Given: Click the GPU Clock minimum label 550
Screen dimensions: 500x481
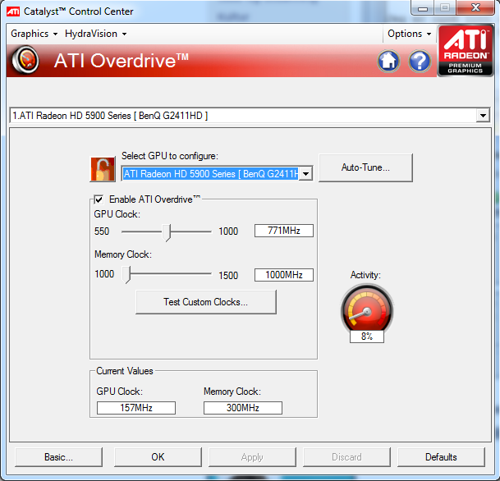Looking at the screenshot, I should pos(102,231).
